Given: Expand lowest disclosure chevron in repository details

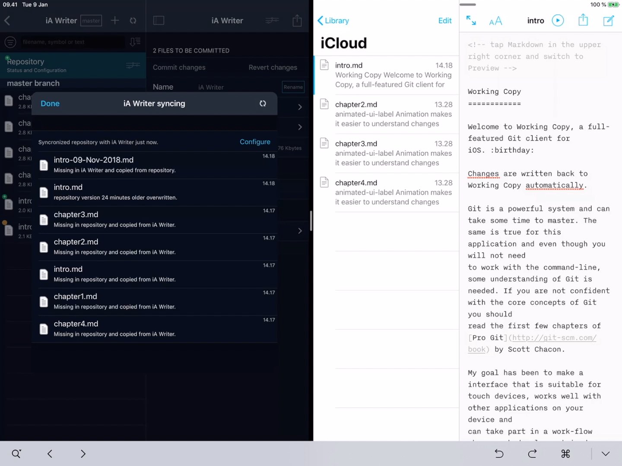Looking at the screenshot, I should (300, 231).
